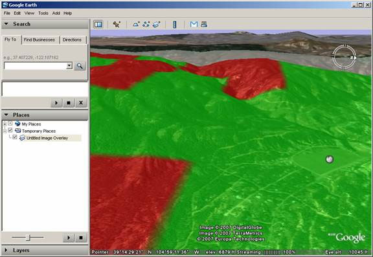Image resolution: width=373 pixels, height=257 pixels.
Task: Click the Google Earth title bar icon
Action: click(5, 5)
